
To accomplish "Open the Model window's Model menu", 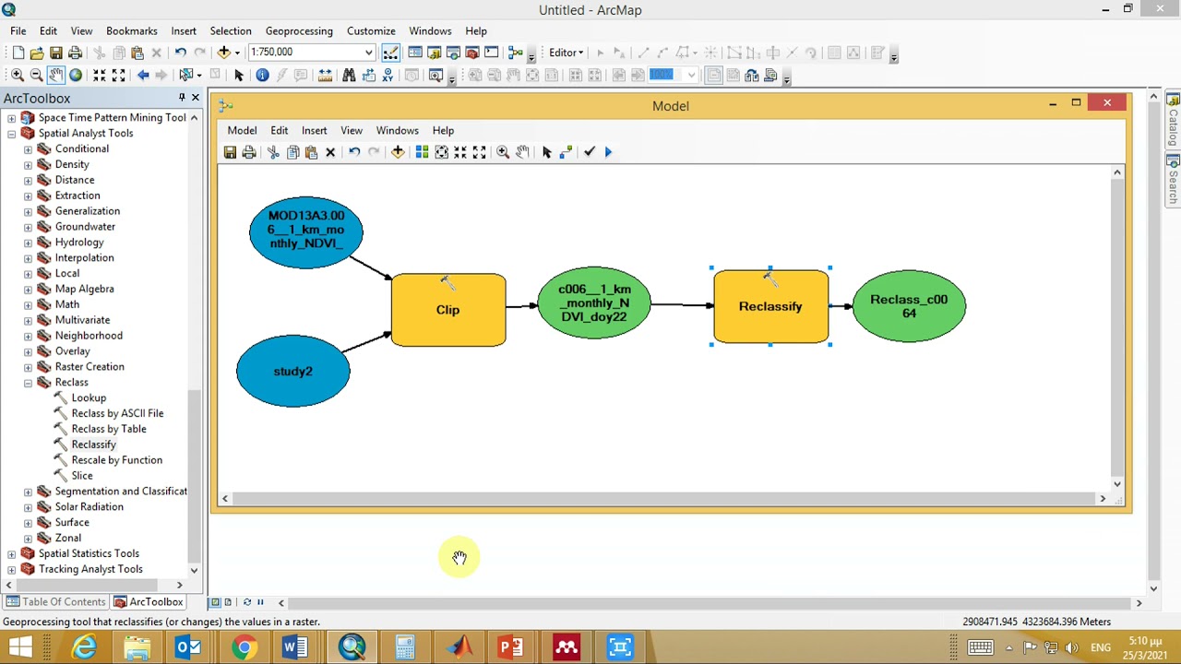I will point(242,131).
